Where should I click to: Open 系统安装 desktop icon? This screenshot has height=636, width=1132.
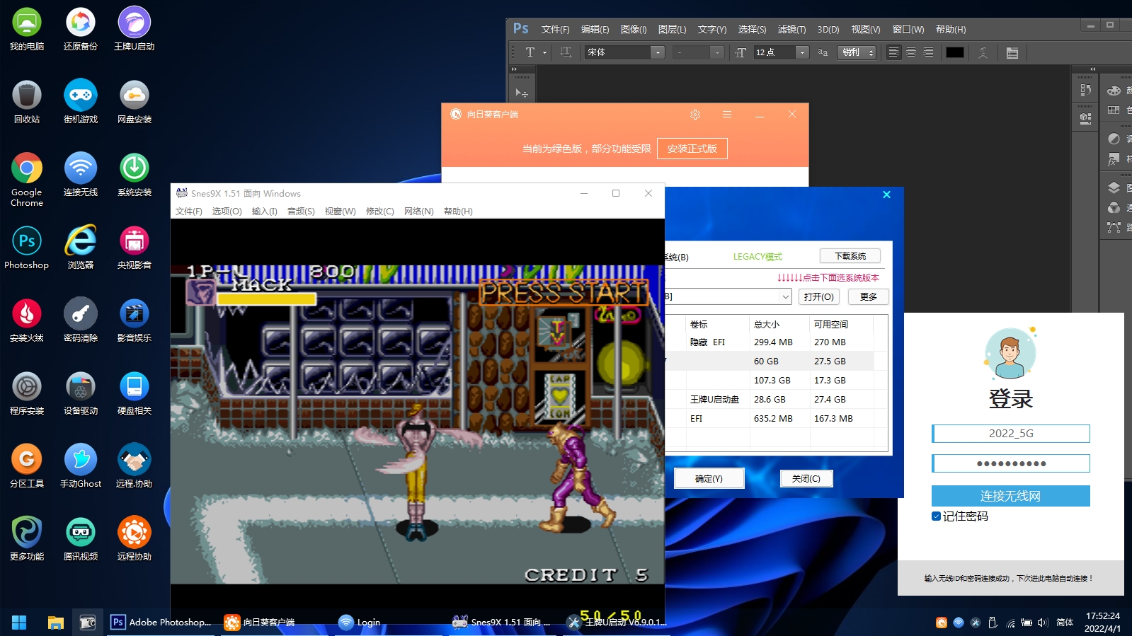click(x=134, y=175)
